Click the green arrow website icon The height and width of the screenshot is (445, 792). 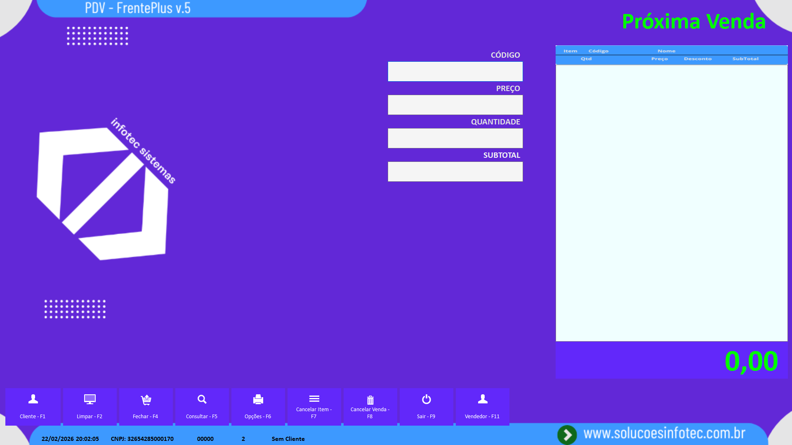point(567,434)
